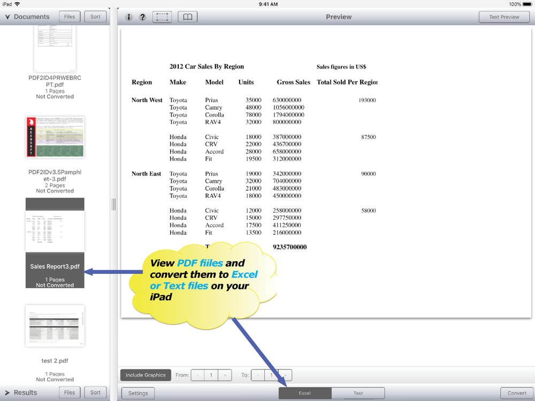Click 'Gross Sales' column header
Image resolution: width=535 pixels, height=401 pixels.
(x=293, y=82)
